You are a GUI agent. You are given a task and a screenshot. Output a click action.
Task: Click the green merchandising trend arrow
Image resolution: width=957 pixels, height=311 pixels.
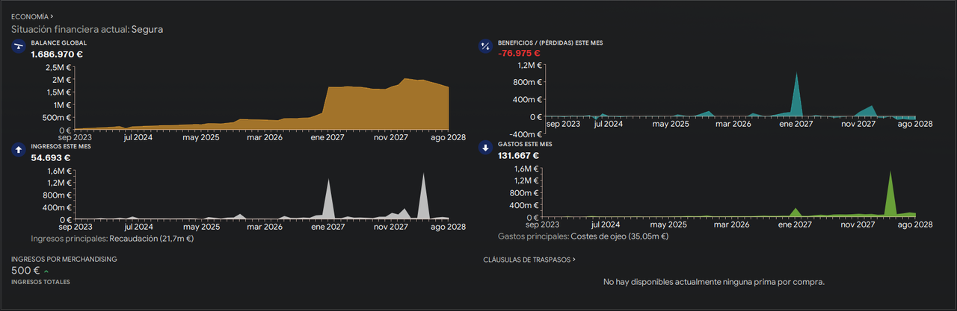pos(46,271)
